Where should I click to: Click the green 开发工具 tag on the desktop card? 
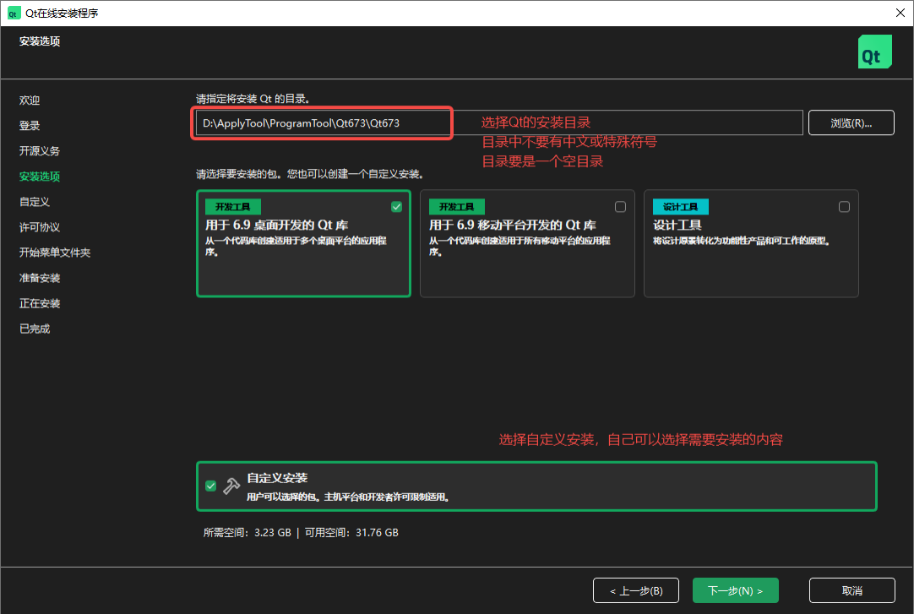tap(232, 207)
